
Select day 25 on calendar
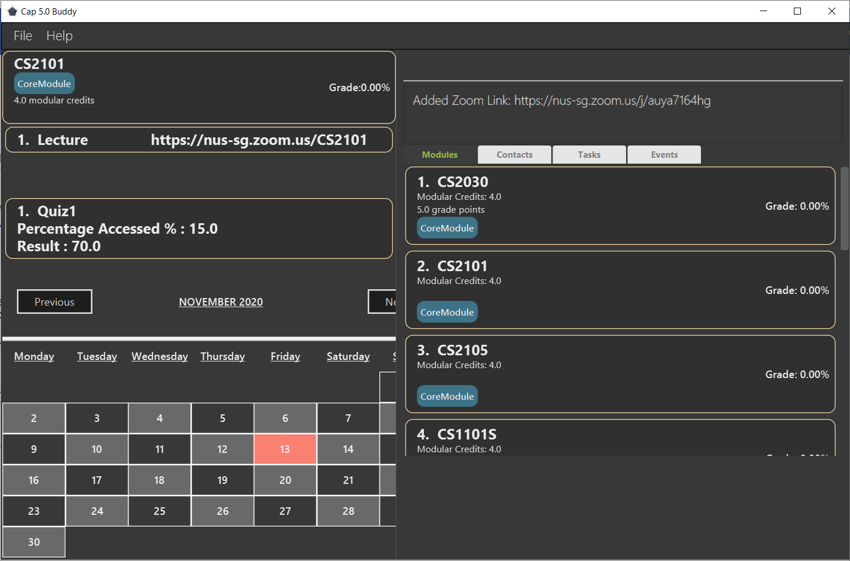(x=160, y=511)
